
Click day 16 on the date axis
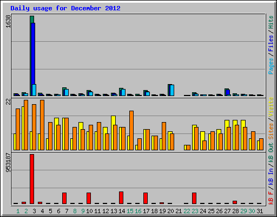tap(138, 211)
